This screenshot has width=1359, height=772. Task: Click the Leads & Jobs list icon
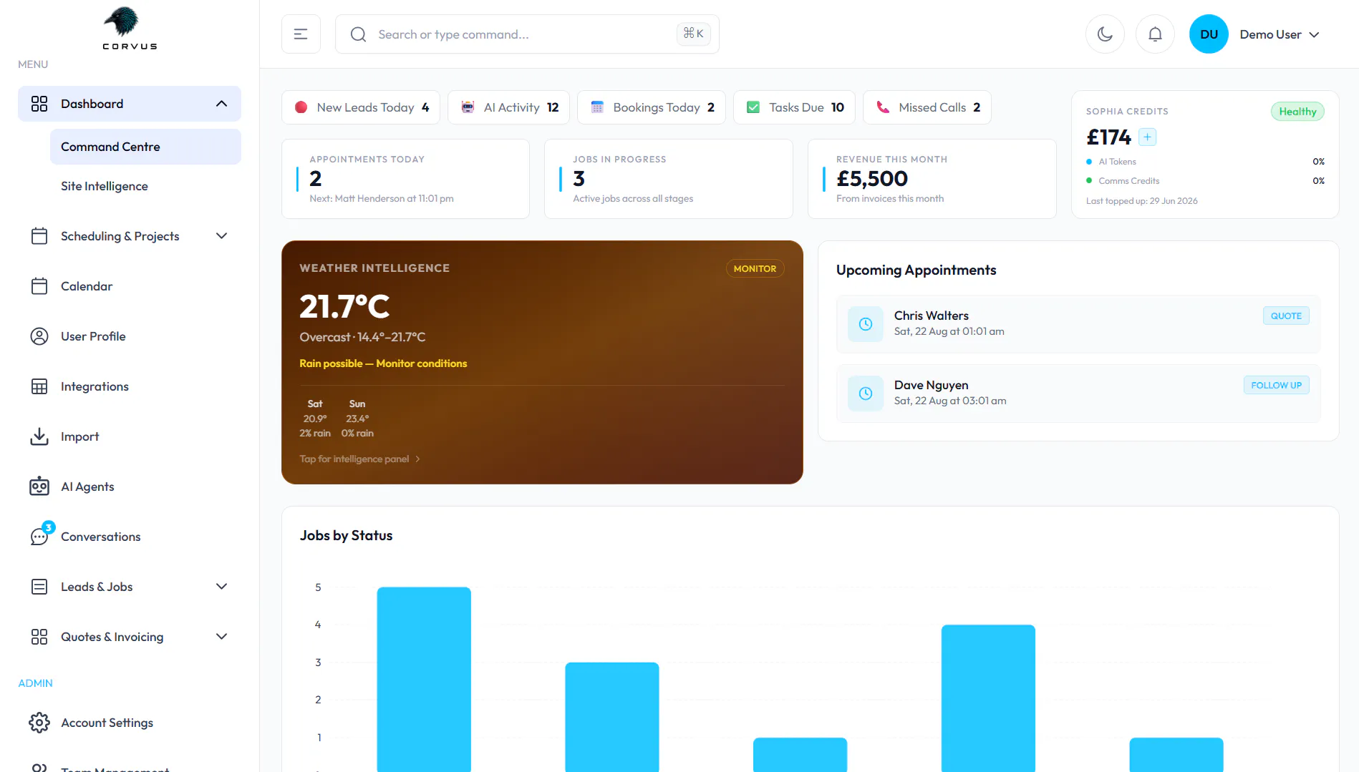click(39, 587)
